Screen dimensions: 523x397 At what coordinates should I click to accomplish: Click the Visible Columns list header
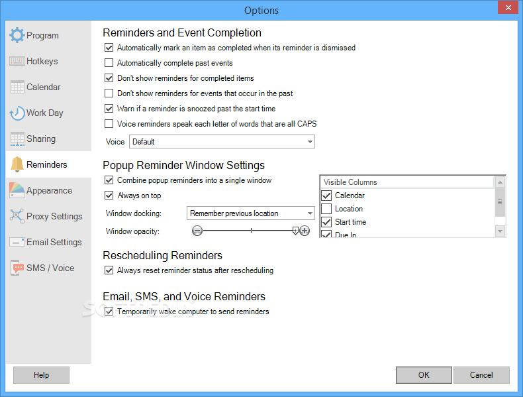click(x=407, y=182)
